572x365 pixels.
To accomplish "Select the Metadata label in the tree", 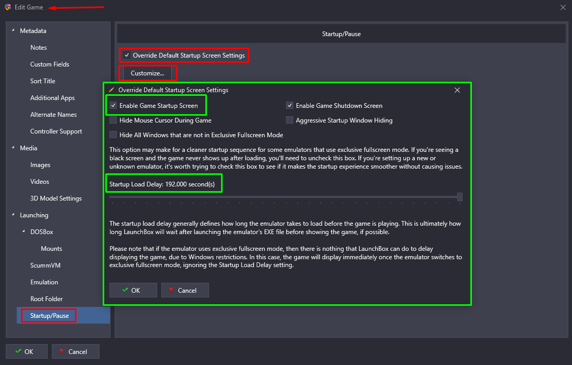I will coord(33,30).
